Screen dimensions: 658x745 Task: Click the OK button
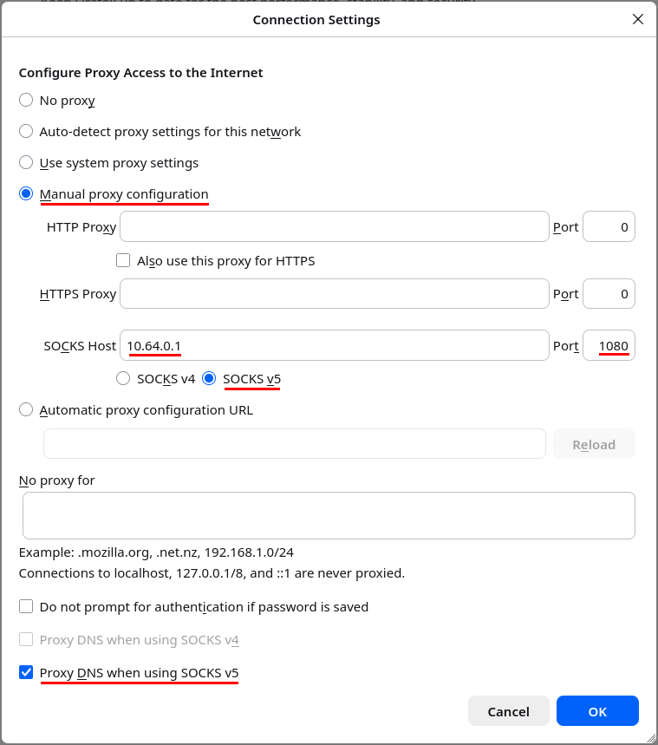tap(597, 710)
